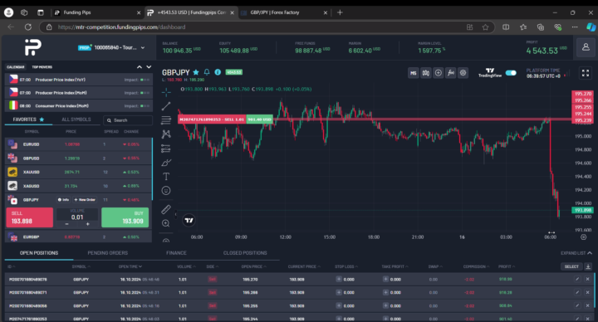Change the candlestick chart style

click(426, 73)
